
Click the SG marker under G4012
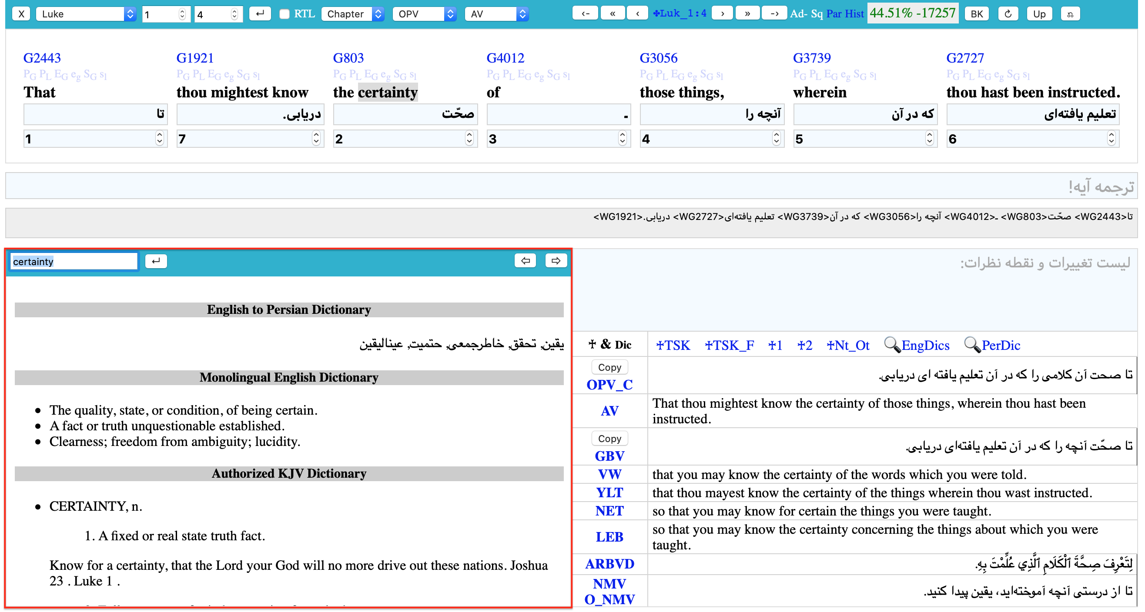(553, 75)
